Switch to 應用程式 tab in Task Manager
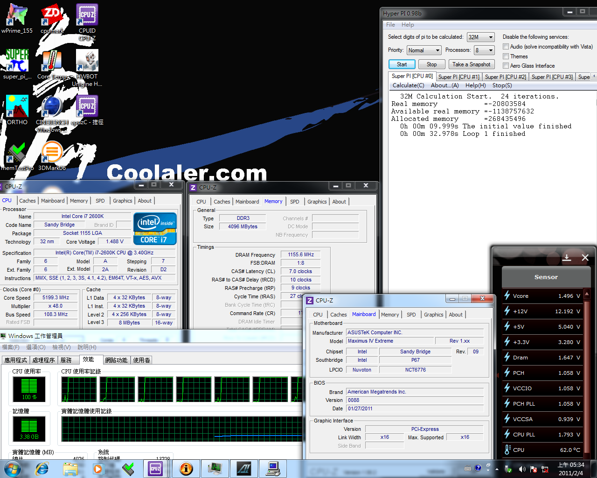The height and width of the screenshot is (478, 597). (x=15, y=360)
